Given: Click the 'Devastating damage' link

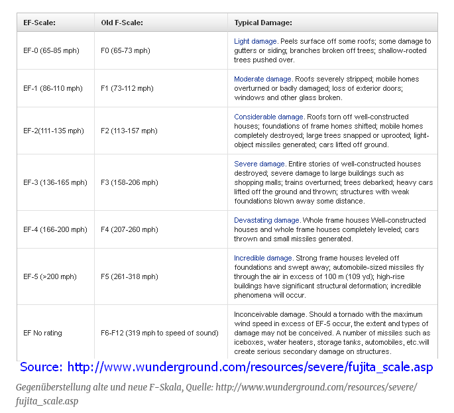Looking at the screenshot, I should pos(267,220).
